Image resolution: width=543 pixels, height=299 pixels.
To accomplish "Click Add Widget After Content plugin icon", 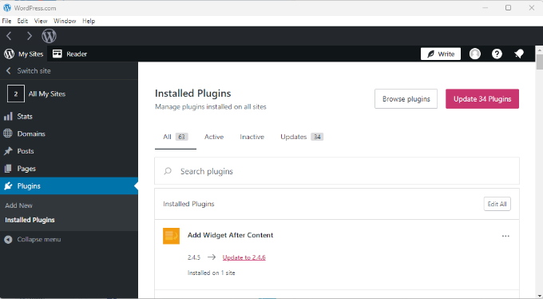I will [x=172, y=236].
